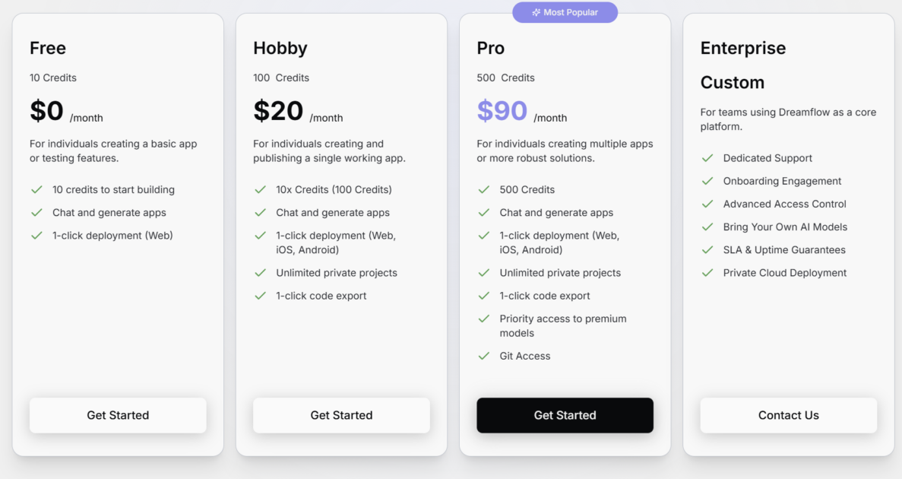Click checkmark next to Bring Your Own AI Models

point(707,227)
